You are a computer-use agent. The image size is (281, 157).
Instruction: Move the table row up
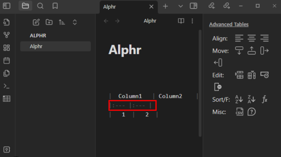click(252, 51)
